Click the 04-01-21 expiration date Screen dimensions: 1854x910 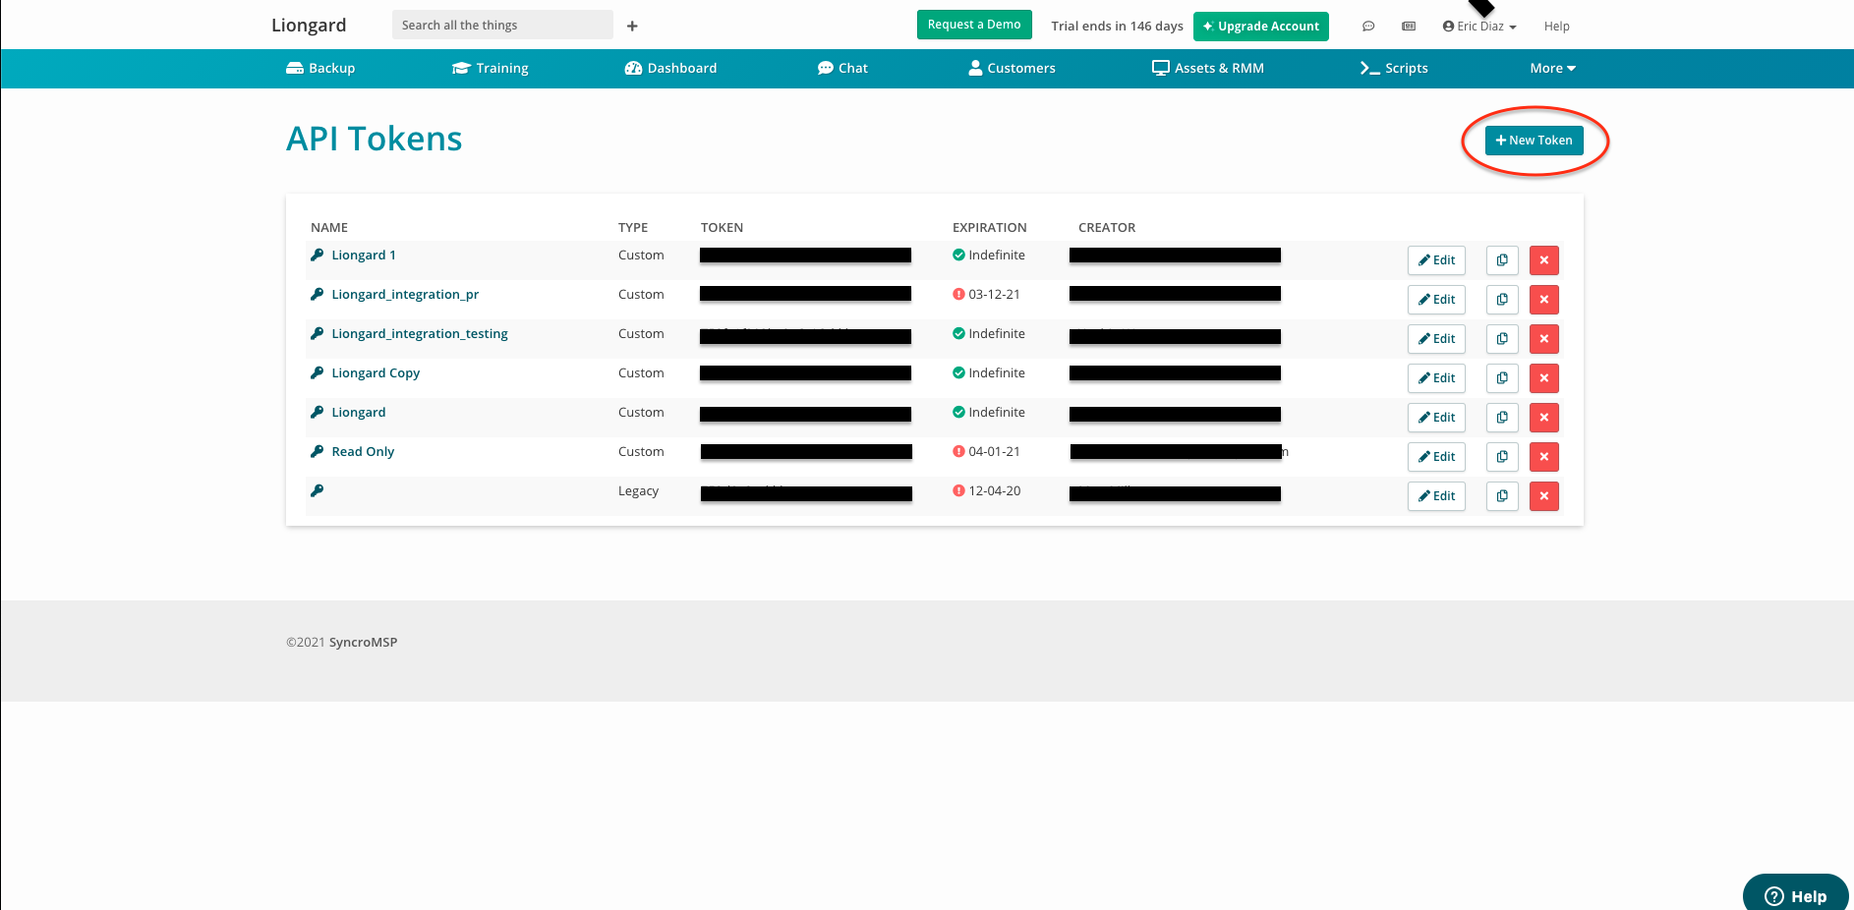click(994, 451)
